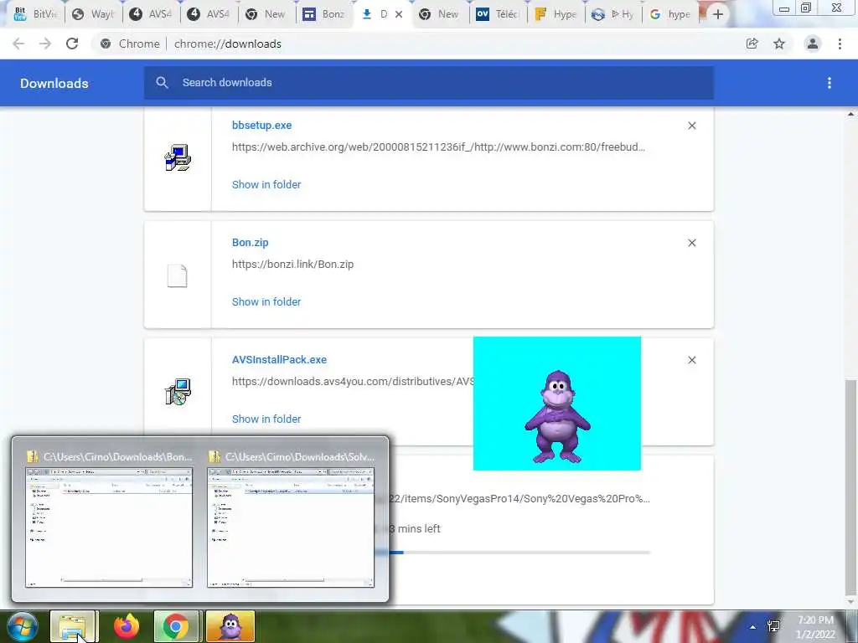Image resolution: width=858 pixels, height=643 pixels.
Task: Click the AVSInstallPack.exe installer icon
Action: click(x=178, y=392)
